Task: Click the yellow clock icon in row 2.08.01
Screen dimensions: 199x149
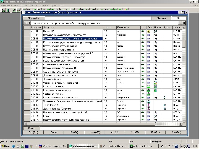Action: pyautogui.click(x=149, y=31)
